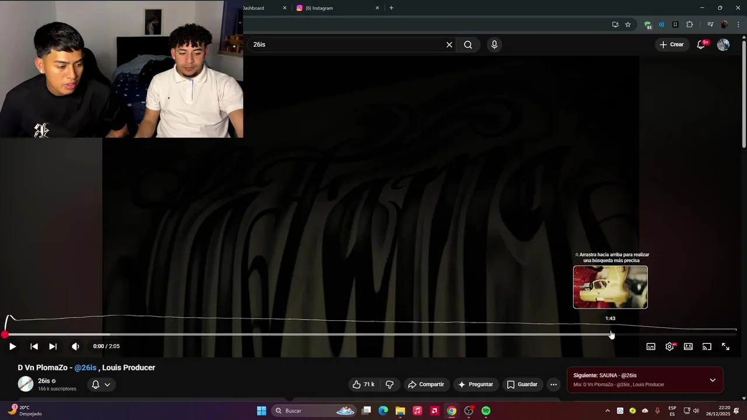Screen dimensions: 747x420
Task: Click the Preguntar button
Action: point(476,384)
